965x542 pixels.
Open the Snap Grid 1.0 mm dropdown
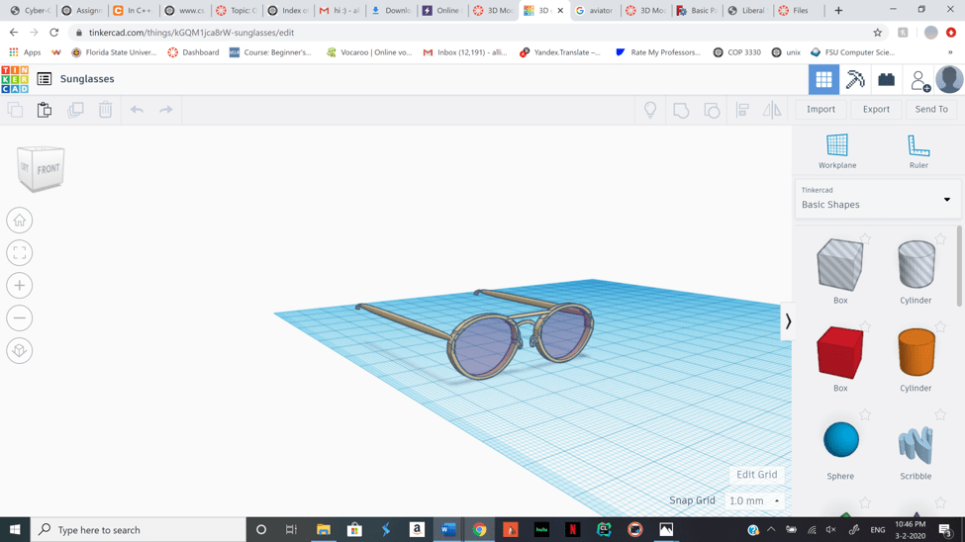click(x=754, y=501)
